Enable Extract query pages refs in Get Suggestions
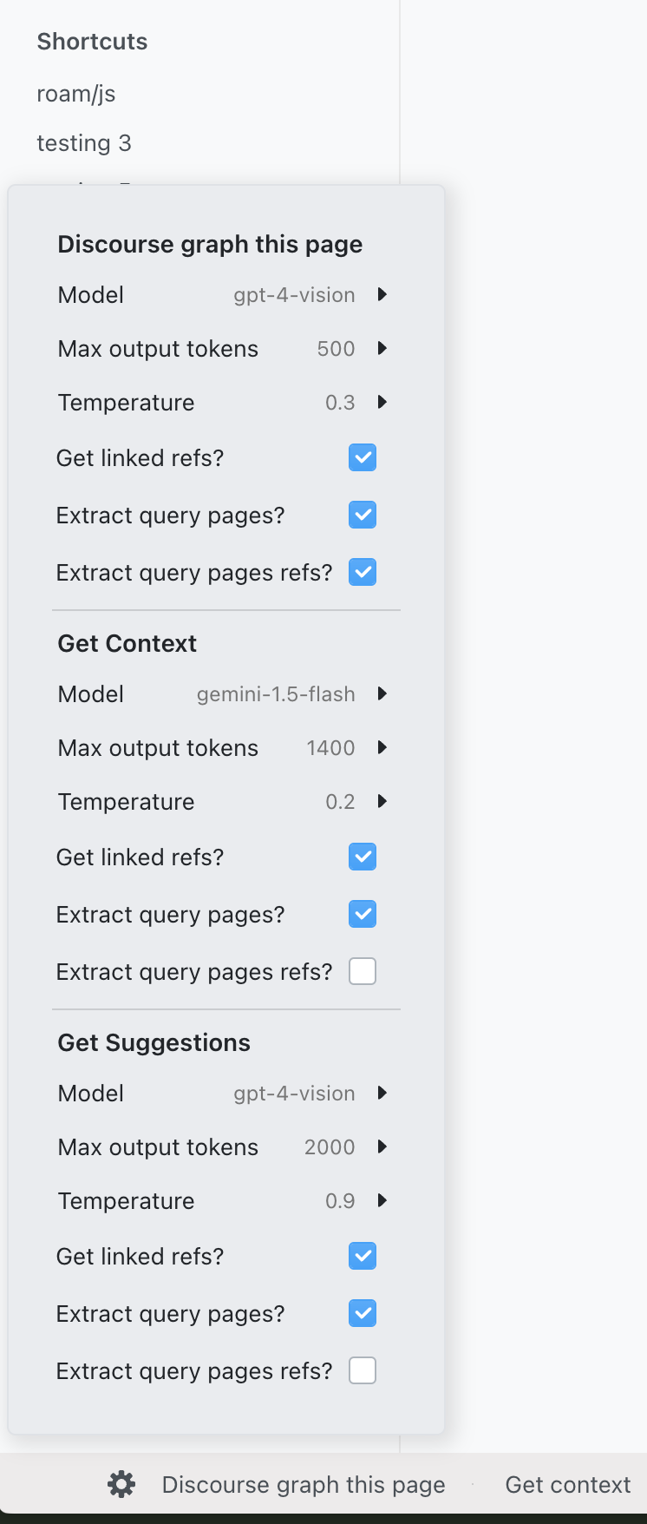This screenshot has height=1524, width=647. [x=363, y=1370]
